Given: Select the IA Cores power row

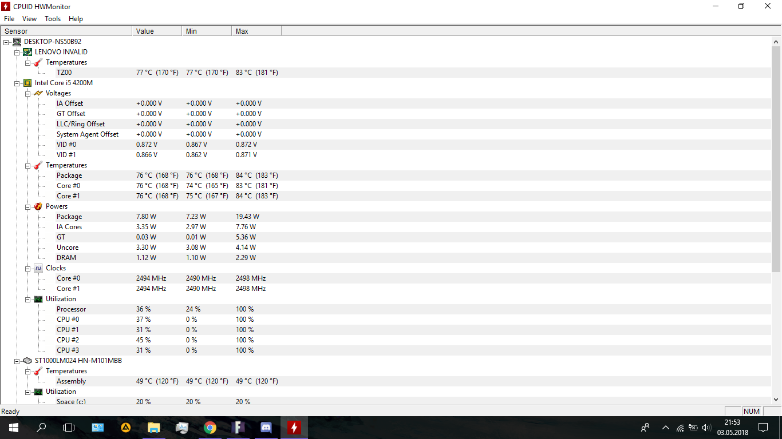Looking at the screenshot, I should (x=385, y=227).
